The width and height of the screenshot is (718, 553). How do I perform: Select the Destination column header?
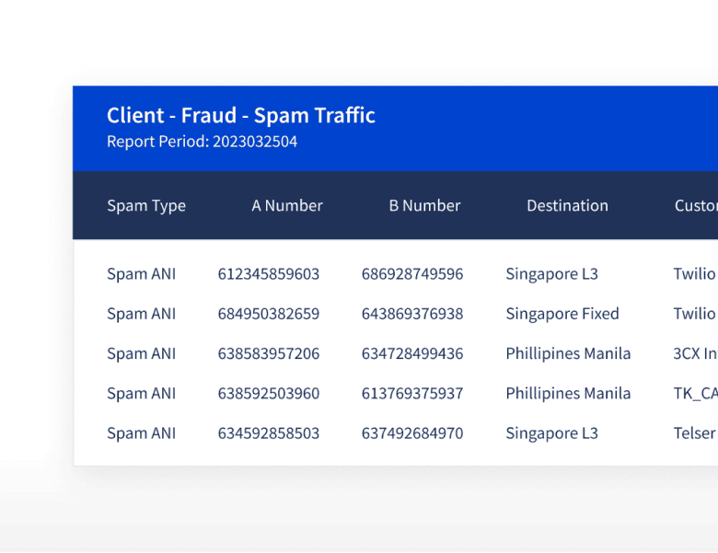click(567, 205)
